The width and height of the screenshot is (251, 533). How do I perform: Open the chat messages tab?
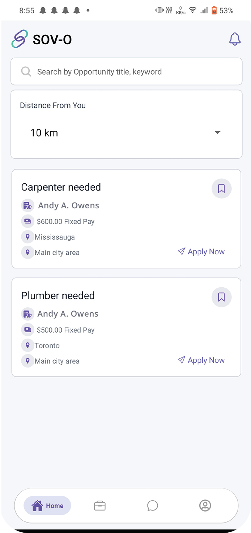pyautogui.click(x=153, y=505)
